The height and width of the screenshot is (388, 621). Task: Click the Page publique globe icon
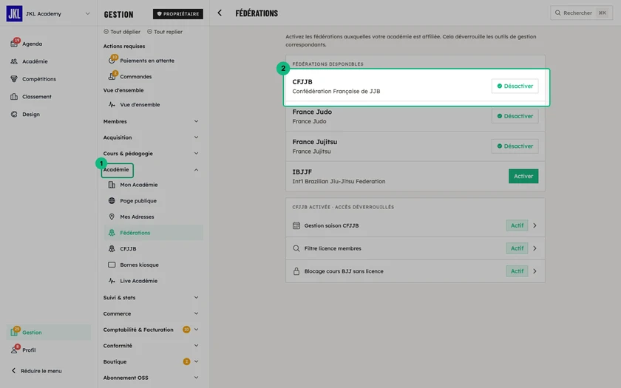112,201
